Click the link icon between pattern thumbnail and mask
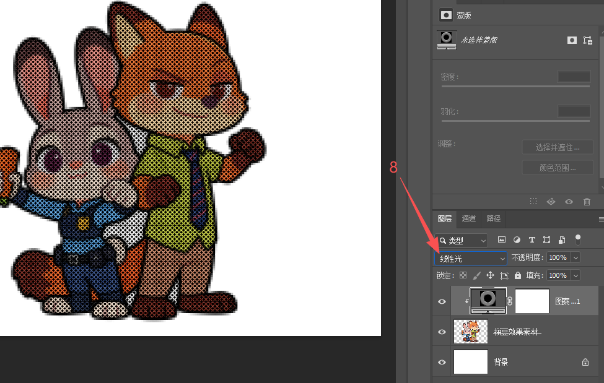The height and width of the screenshot is (383, 604). point(510,301)
